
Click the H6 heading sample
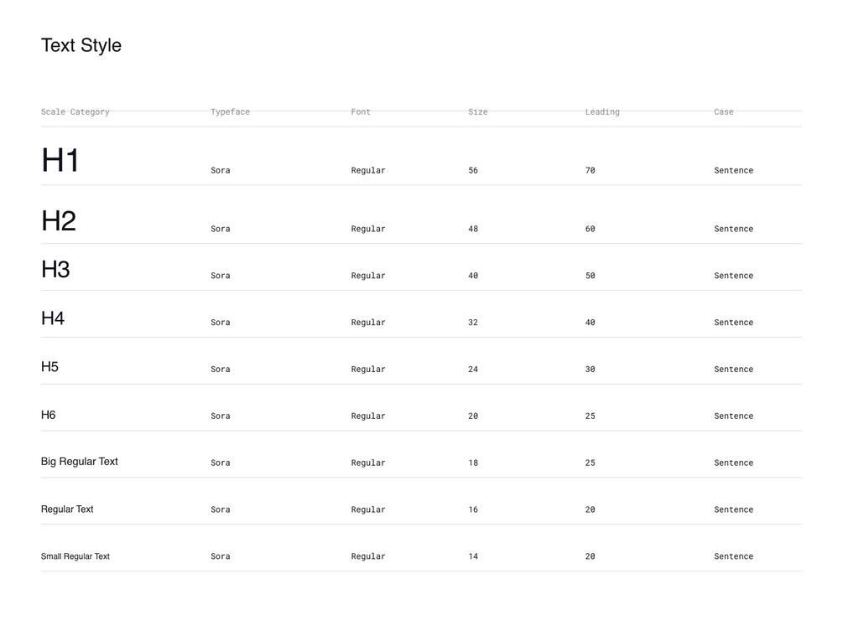pyautogui.click(x=49, y=415)
